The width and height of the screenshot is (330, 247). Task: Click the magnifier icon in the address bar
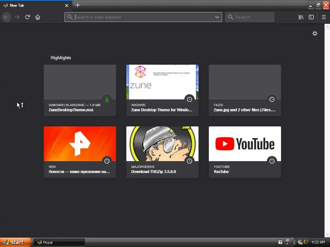[x=70, y=17]
